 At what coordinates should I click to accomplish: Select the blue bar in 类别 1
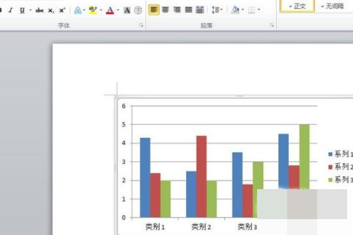point(145,177)
